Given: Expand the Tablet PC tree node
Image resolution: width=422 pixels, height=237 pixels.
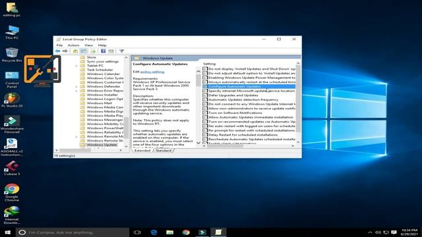Looking at the screenshot, I should pos(76,66).
